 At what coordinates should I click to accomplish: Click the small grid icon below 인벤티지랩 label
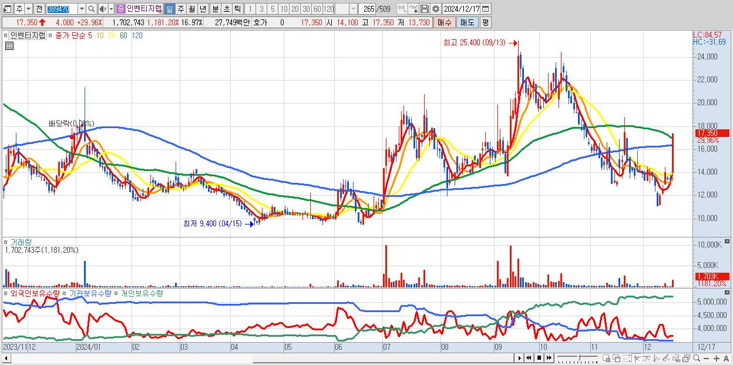9,46
